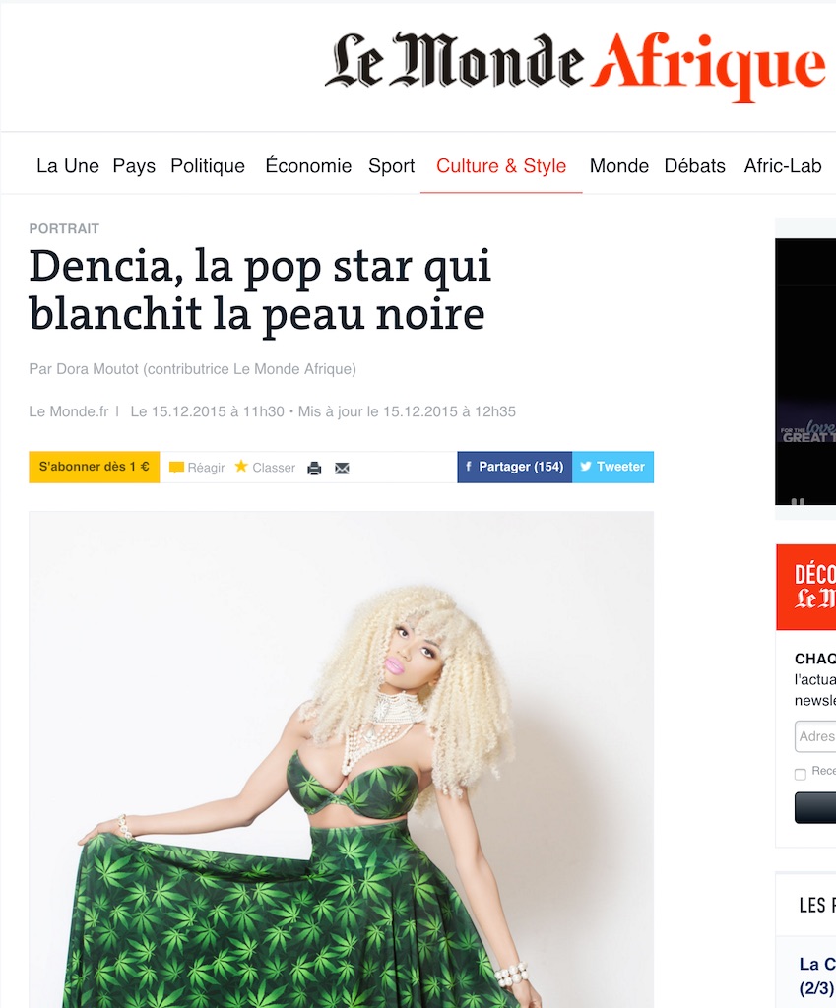
Task: Open the Sport section
Action: pos(392,165)
